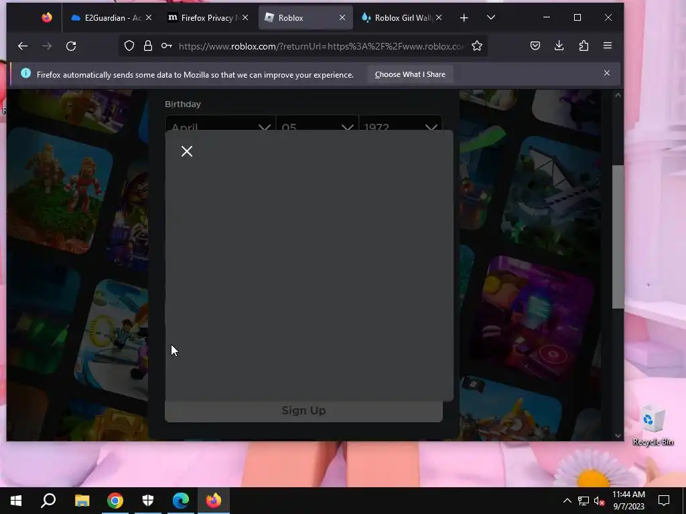Expand the birthday day 05 dropdown
686x514 pixels.
click(317, 123)
